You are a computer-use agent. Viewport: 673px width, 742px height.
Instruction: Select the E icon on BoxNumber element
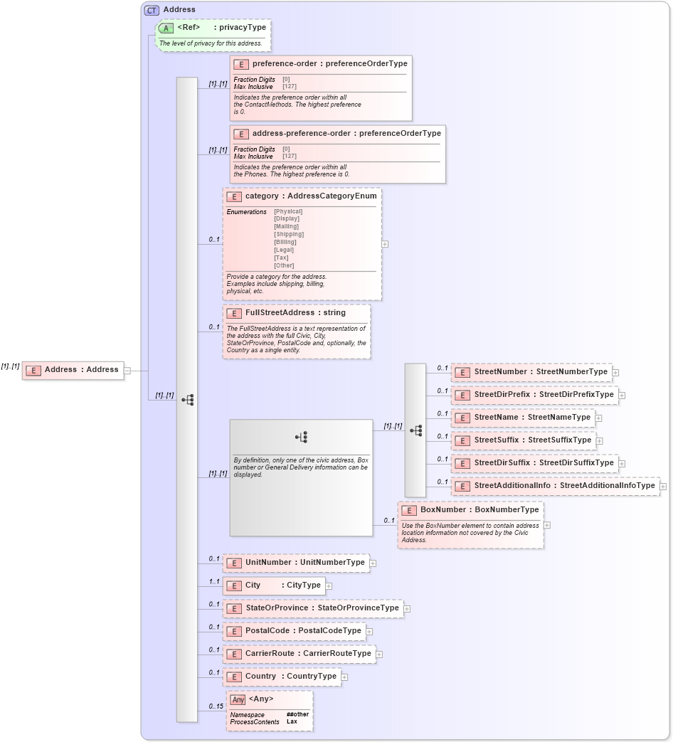tap(409, 510)
